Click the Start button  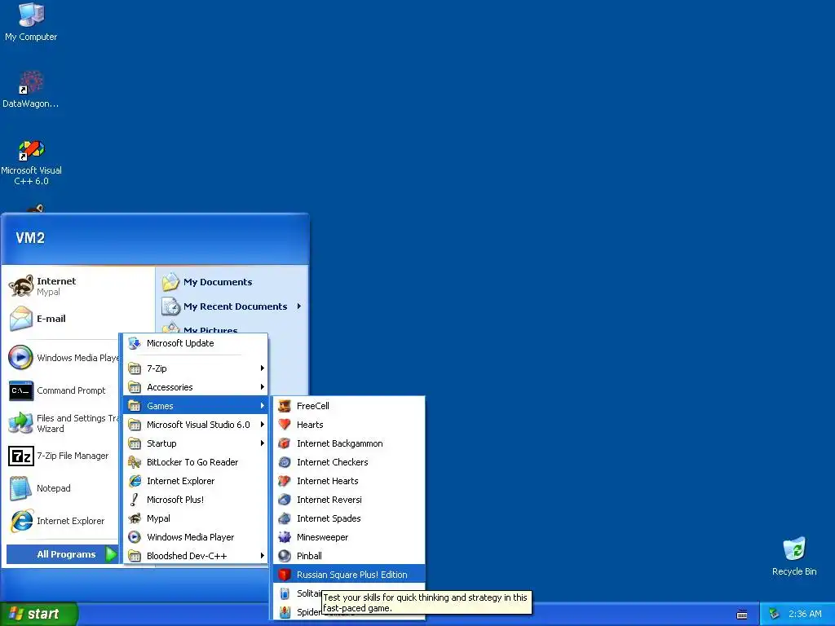pyautogui.click(x=39, y=614)
